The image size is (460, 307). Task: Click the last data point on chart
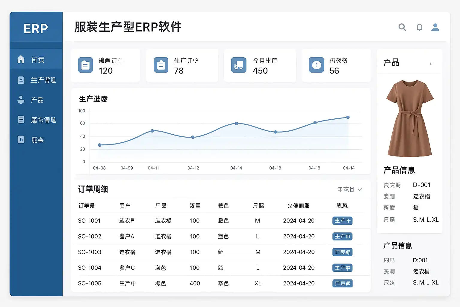(x=348, y=118)
